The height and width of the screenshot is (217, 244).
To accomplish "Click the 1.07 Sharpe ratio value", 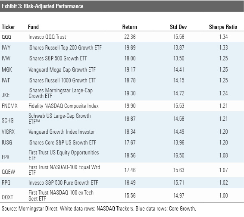I will click(x=223, y=170).
